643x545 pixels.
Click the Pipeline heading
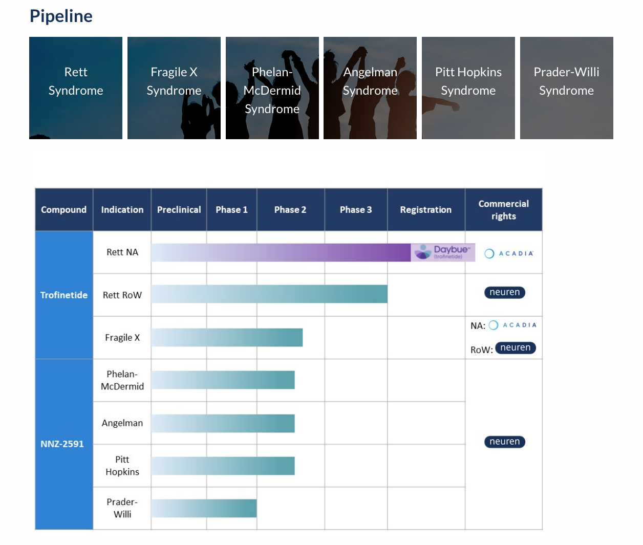61,16
